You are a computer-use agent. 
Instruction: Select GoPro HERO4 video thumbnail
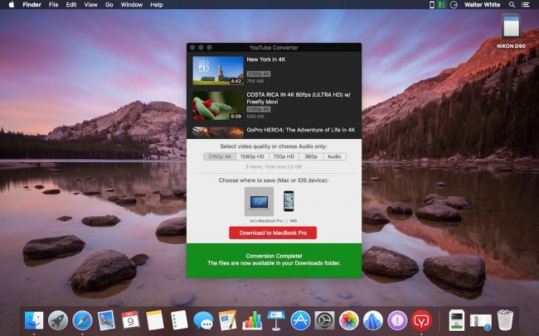[x=218, y=132]
